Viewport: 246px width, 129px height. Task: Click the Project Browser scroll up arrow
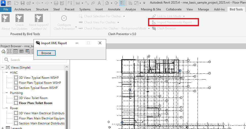click(67, 67)
